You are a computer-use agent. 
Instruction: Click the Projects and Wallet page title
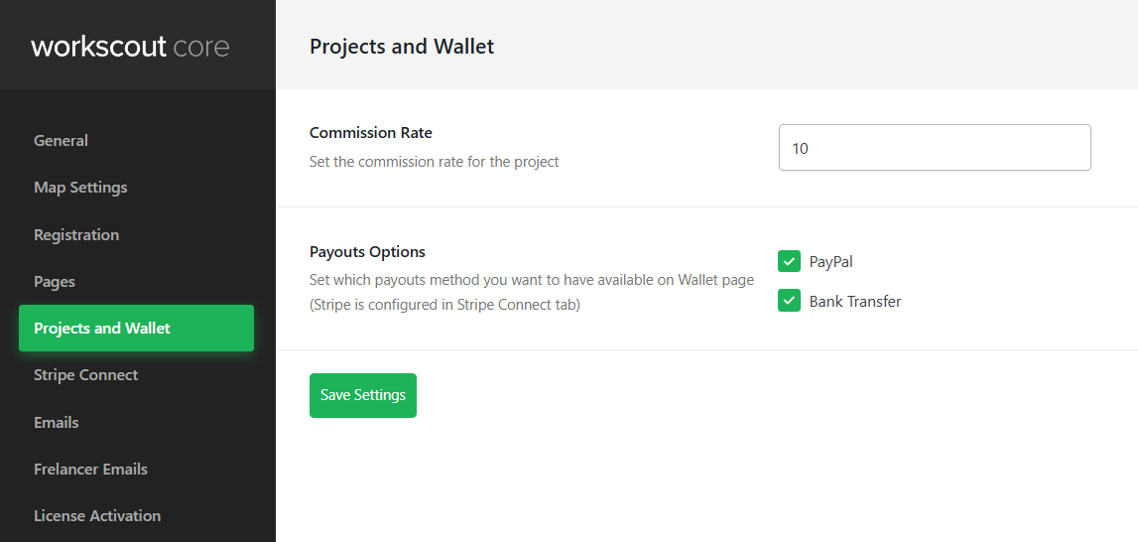coord(402,47)
